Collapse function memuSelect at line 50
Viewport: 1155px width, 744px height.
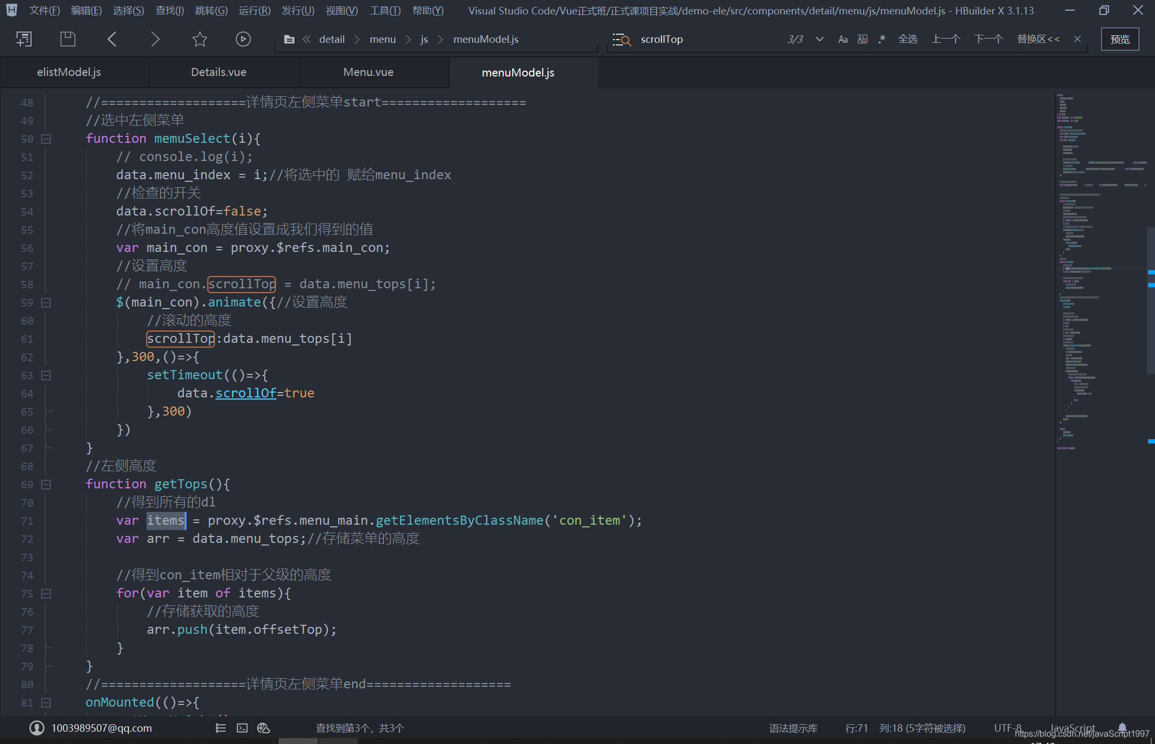(x=46, y=139)
